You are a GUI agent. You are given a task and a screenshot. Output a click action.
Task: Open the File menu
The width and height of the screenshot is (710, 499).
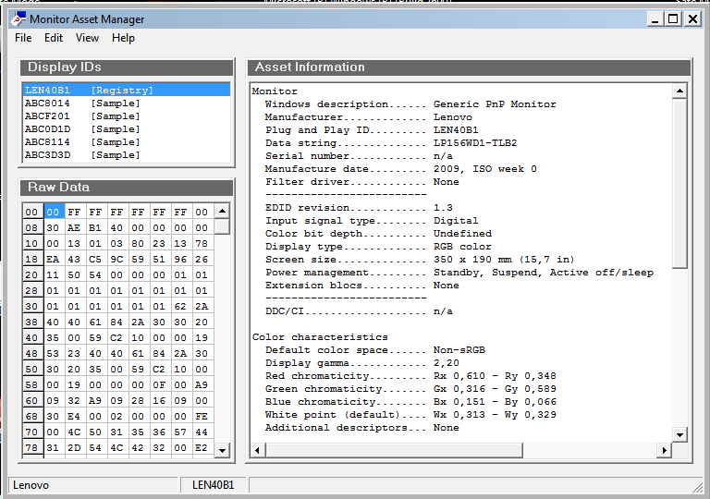click(23, 38)
